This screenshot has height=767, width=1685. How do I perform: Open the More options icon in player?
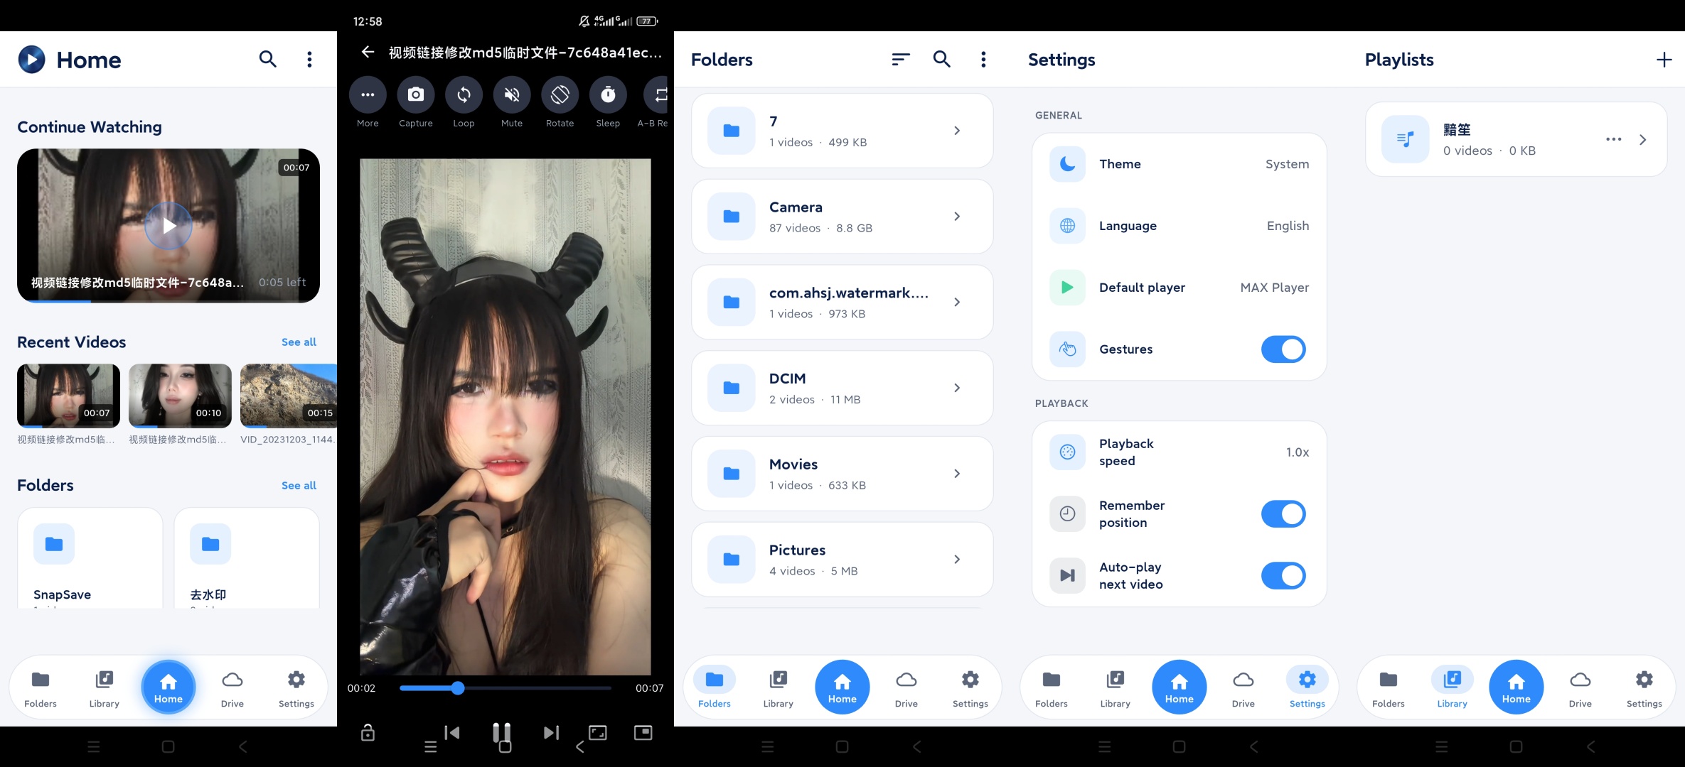(368, 94)
